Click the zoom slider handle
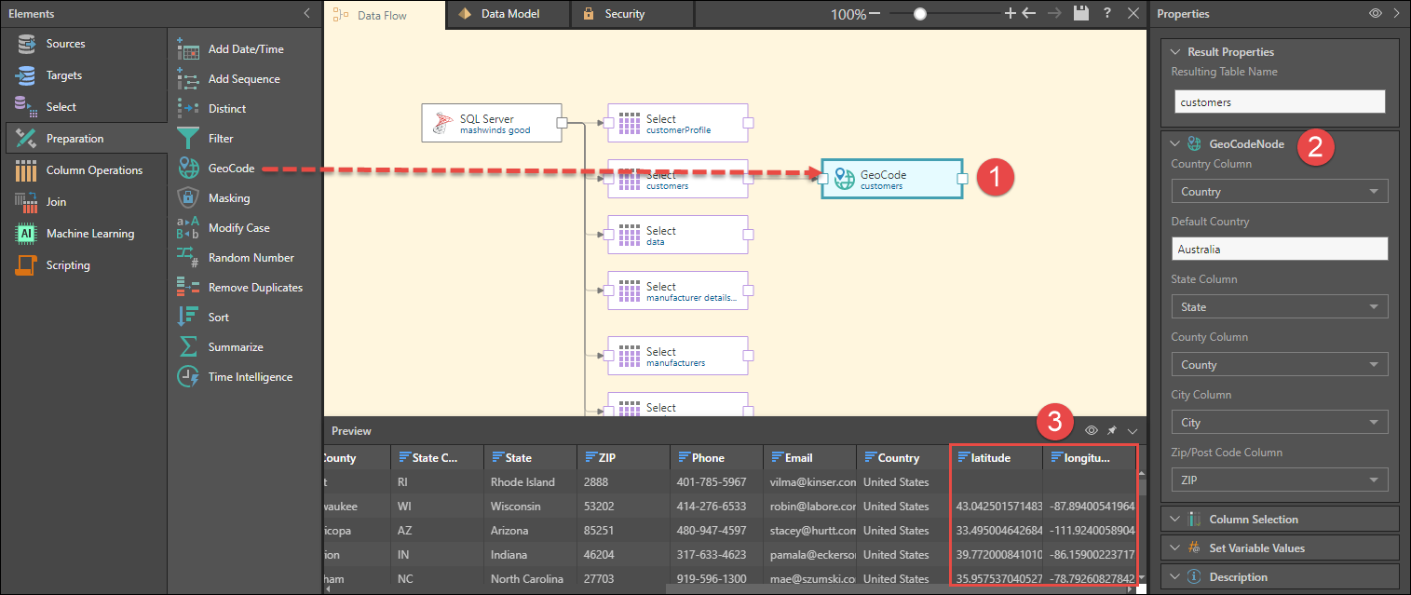The height and width of the screenshot is (595, 1411). tap(920, 14)
